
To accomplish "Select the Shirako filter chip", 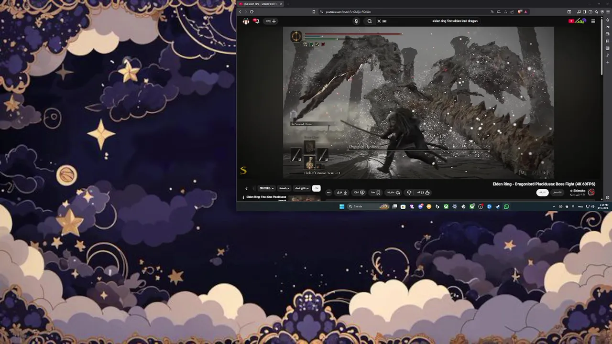I will click(x=267, y=188).
